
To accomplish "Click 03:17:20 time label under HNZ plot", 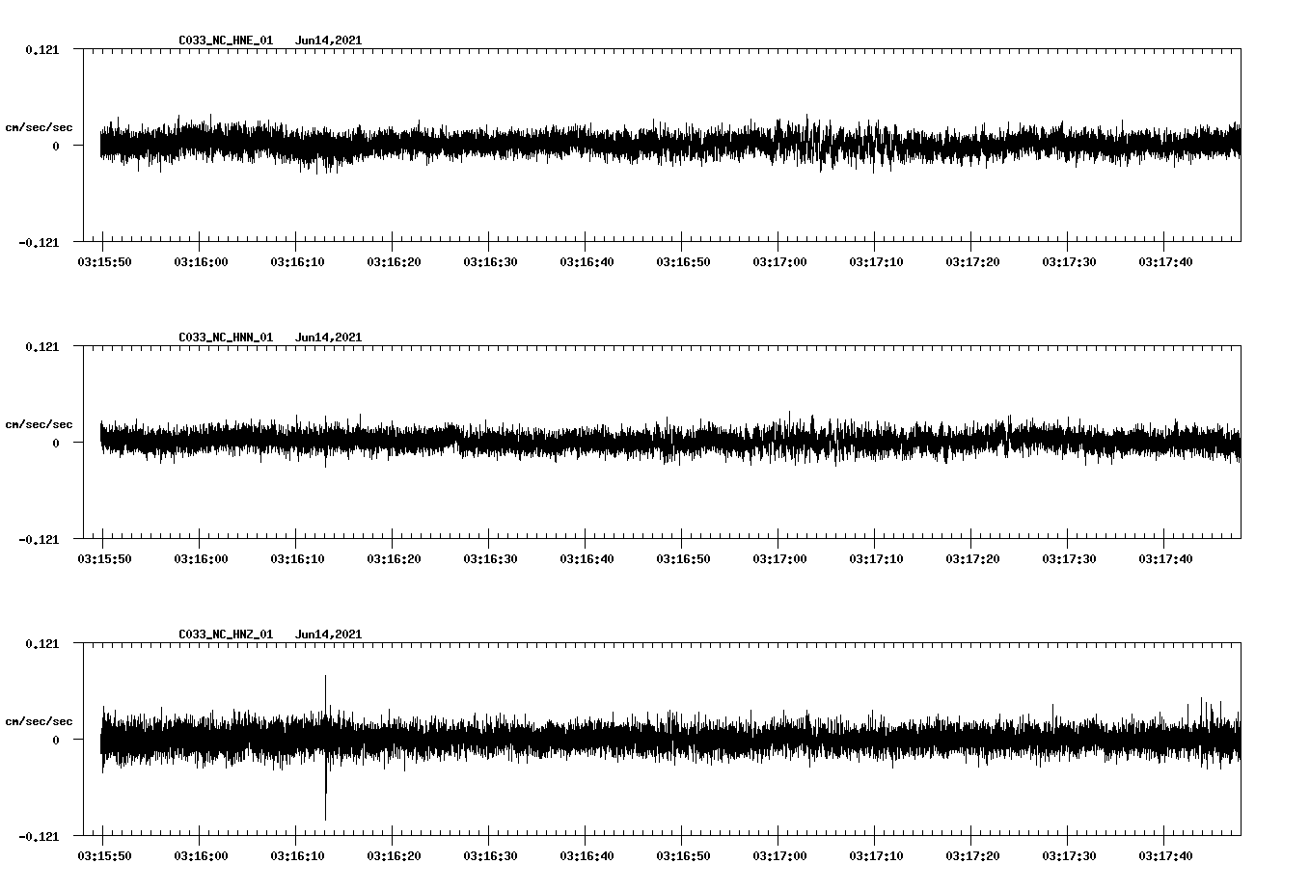I will [972, 855].
